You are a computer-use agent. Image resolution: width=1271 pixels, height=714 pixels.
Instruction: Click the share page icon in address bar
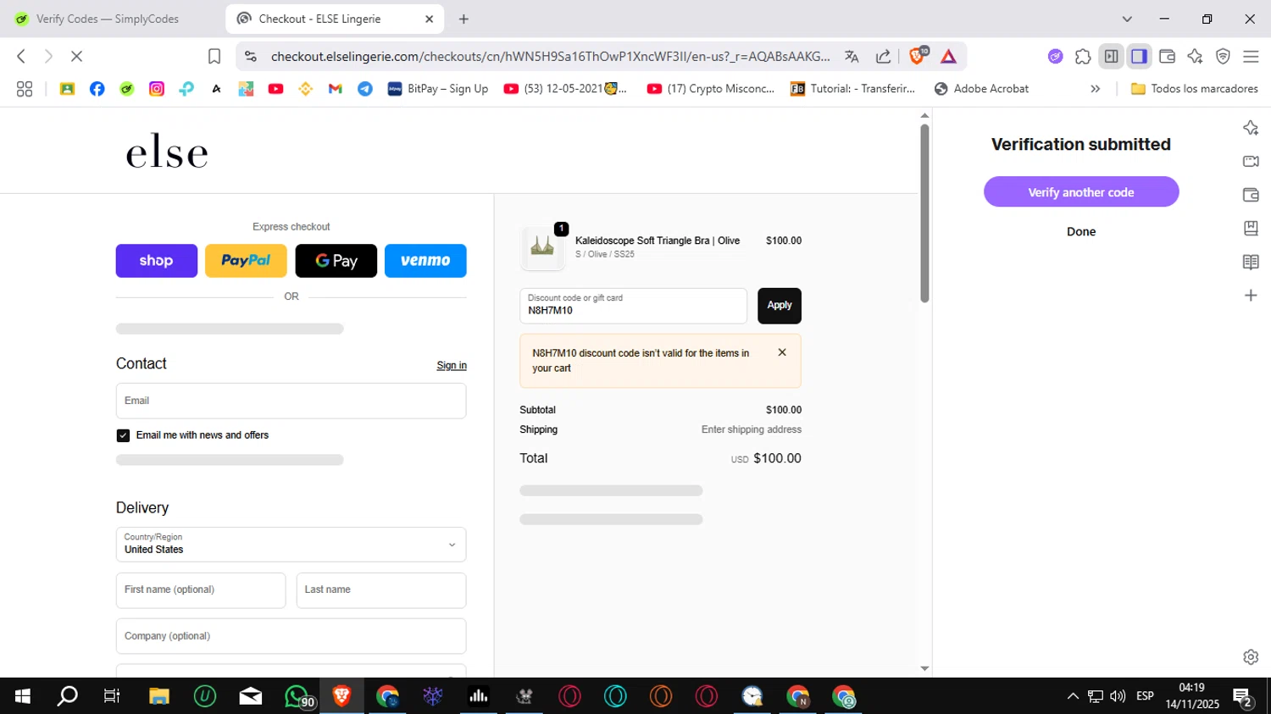(883, 57)
